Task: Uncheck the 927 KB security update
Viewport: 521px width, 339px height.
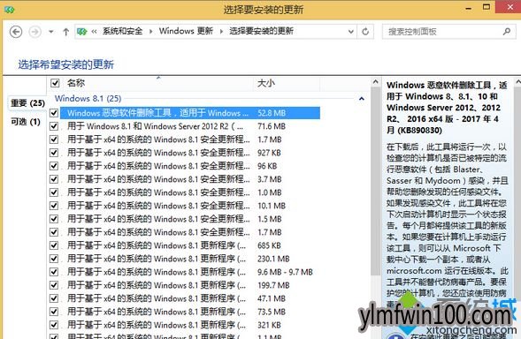Action: 54,153
